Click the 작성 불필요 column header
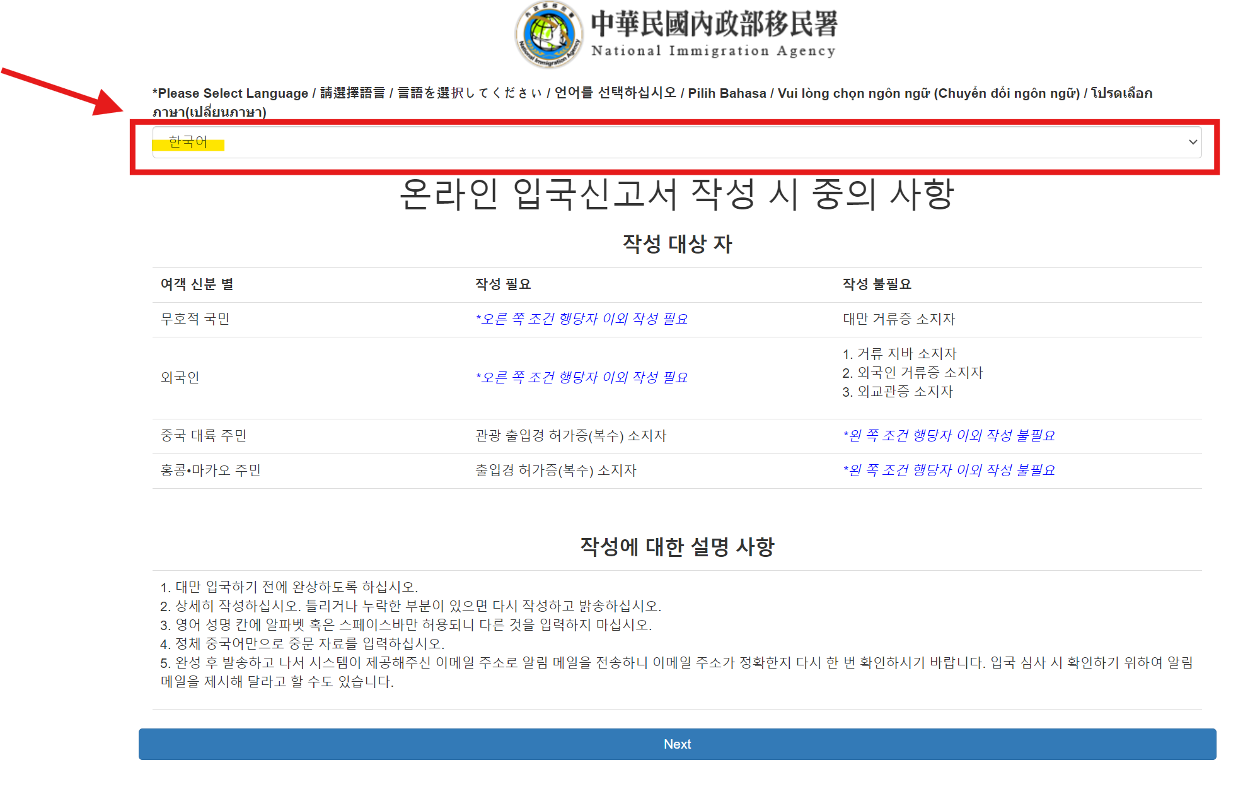 pos(876,284)
